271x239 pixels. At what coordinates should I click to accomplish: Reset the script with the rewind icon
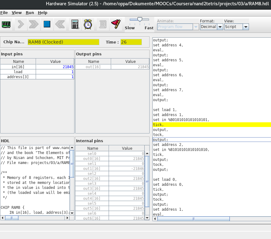(60, 24)
